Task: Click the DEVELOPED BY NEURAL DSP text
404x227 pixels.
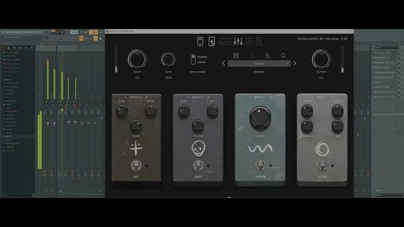Action: click(x=322, y=39)
